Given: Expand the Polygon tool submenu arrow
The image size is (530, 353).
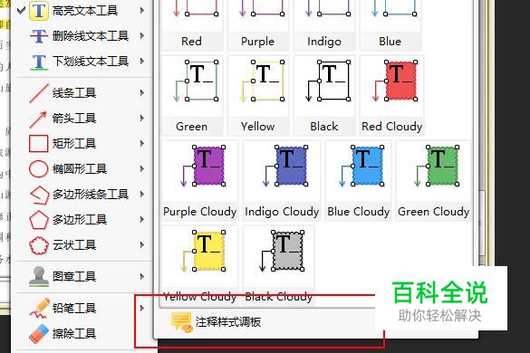Looking at the screenshot, I should click(142, 220).
